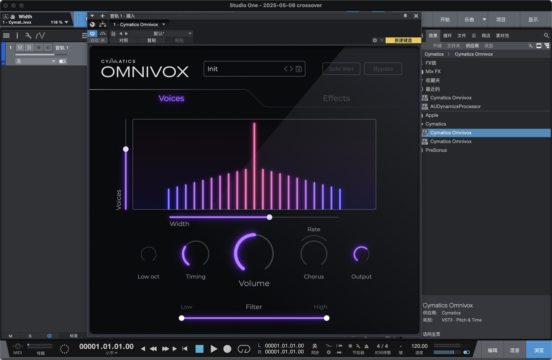Click the 对照 compare button
552x360 pixels.
coord(123,40)
